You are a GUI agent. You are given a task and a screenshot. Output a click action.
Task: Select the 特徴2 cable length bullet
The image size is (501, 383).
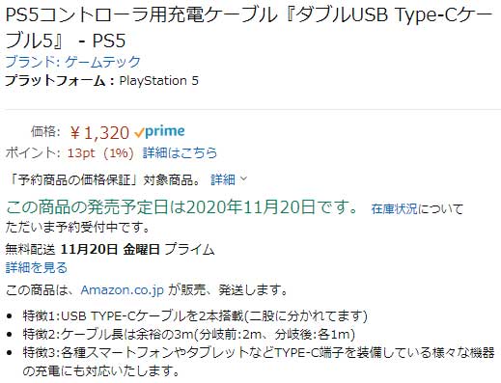189,335
